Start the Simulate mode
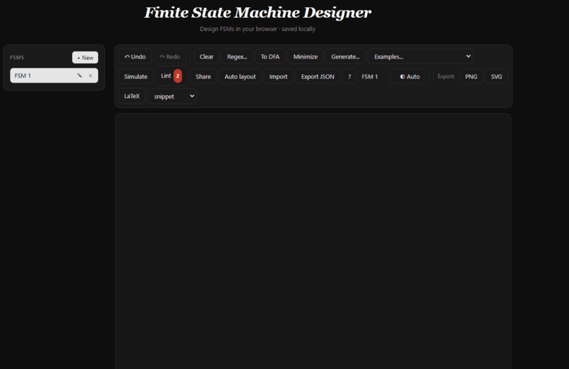The width and height of the screenshot is (569, 369). [x=136, y=77]
